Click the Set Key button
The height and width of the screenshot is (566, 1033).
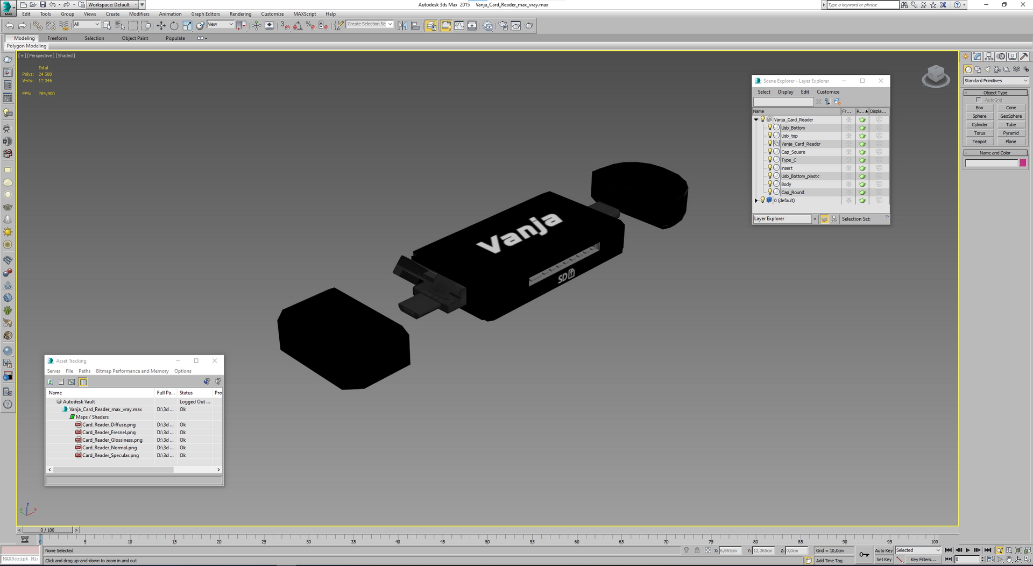pyautogui.click(x=883, y=560)
